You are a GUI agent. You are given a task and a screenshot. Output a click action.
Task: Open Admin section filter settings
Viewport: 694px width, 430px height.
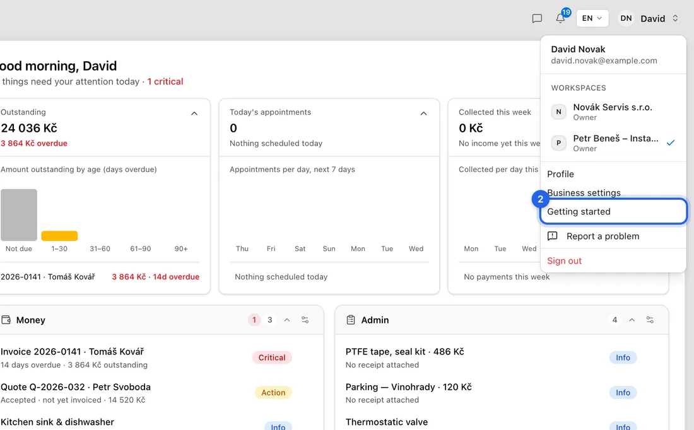point(650,320)
